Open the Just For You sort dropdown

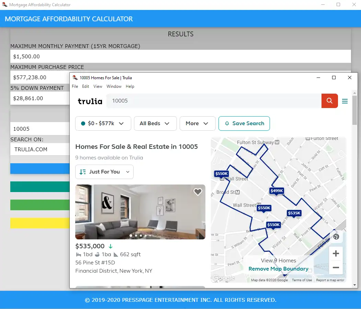(104, 172)
